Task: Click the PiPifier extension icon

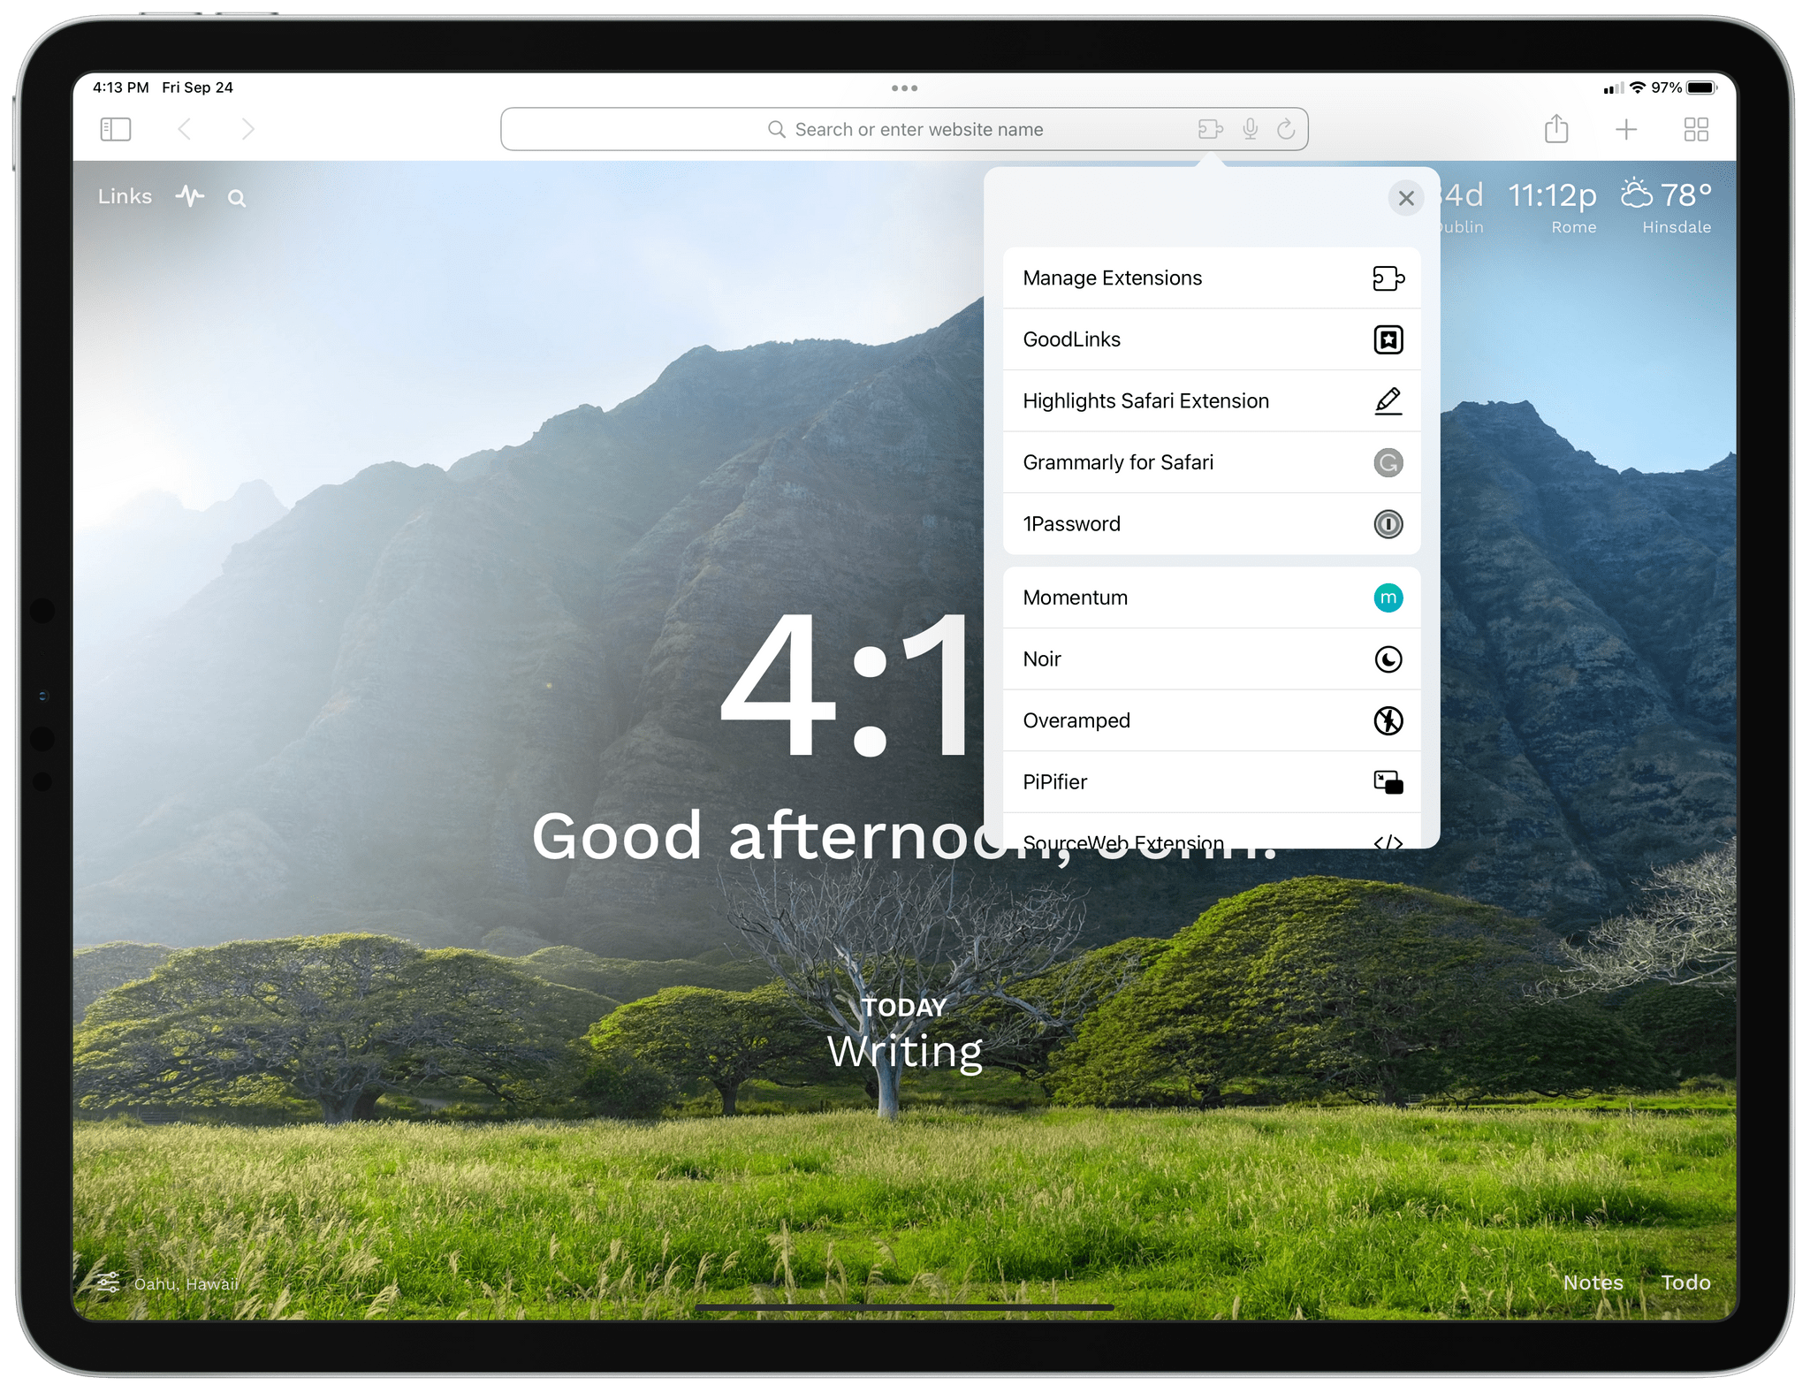Action: (1386, 781)
